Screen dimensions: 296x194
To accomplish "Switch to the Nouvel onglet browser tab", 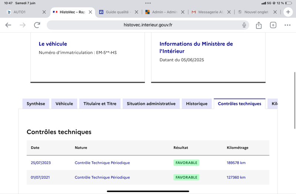I will pos(256,12).
